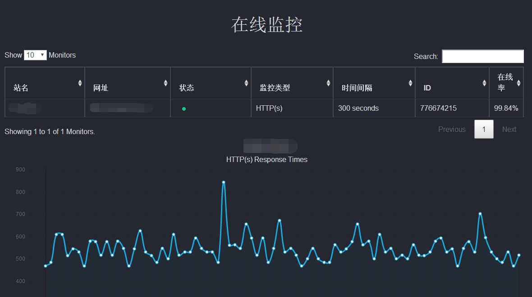Choose a value from the Show dropdown
532x297 pixels.
pyautogui.click(x=35, y=55)
